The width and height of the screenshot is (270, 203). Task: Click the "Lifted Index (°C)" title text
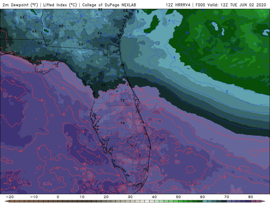60,5
